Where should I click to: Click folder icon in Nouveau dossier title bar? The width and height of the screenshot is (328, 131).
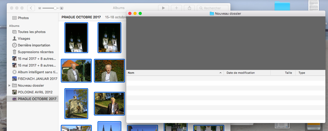pyautogui.click(x=212, y=13)
